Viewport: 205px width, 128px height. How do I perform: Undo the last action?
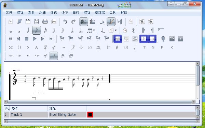(x=65, y=22)
